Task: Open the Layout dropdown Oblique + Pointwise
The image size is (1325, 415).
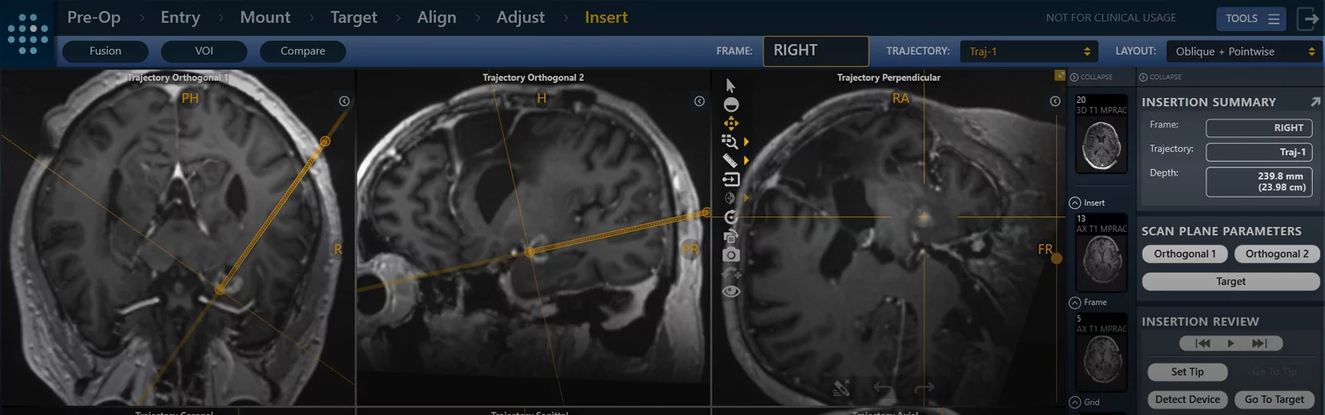Action: click(x=1245, y=51)
